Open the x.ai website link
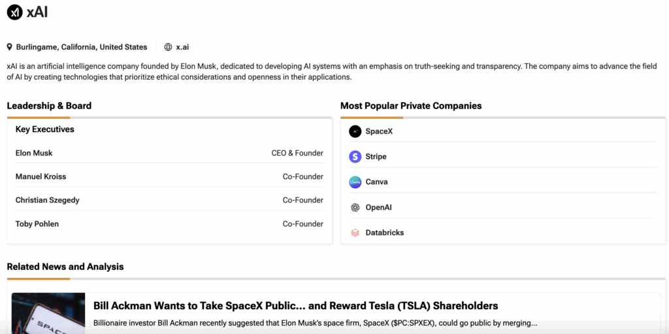 (182, 47)
